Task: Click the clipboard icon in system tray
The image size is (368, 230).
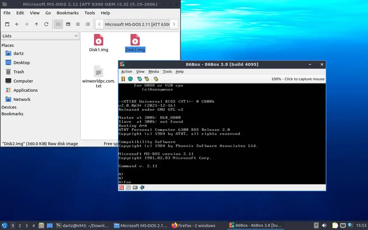Action: 335,226
